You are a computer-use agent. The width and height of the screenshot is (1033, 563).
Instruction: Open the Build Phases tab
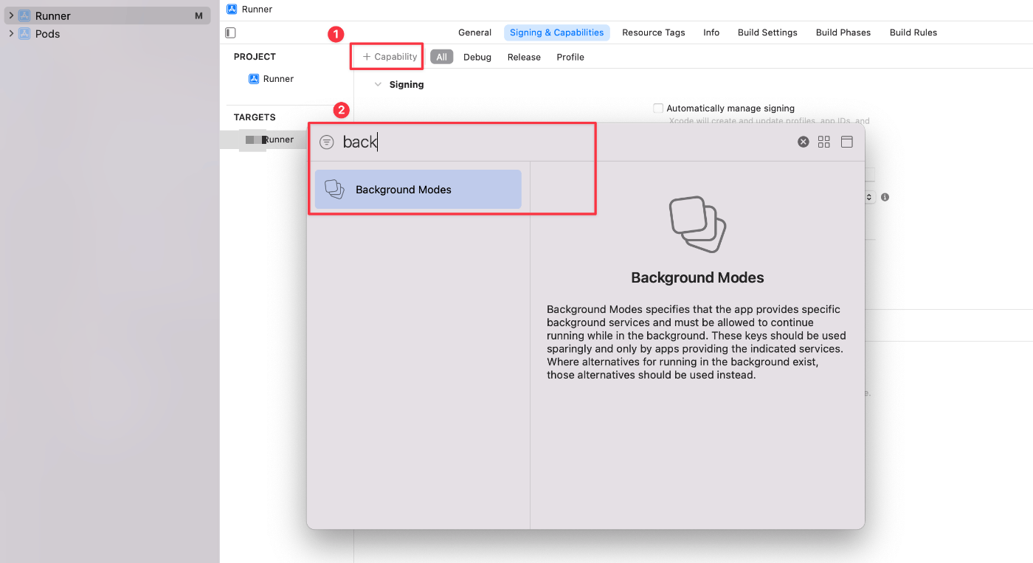(x=843, y=32)
